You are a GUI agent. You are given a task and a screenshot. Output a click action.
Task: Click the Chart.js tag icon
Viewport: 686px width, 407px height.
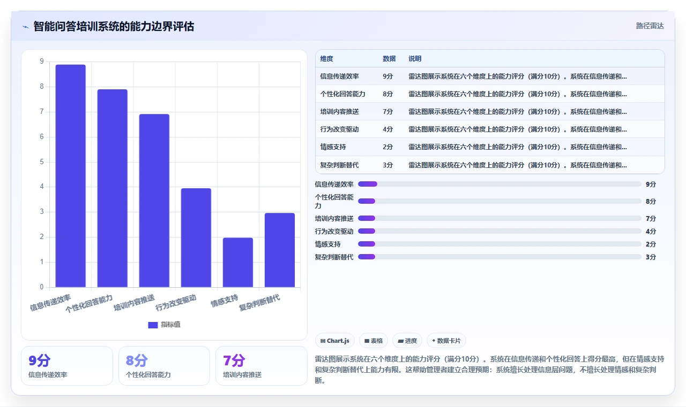pyautogui.click(x=323, y=341)
